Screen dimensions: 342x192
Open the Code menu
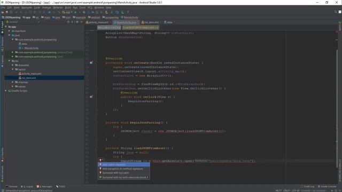point(37,7)
